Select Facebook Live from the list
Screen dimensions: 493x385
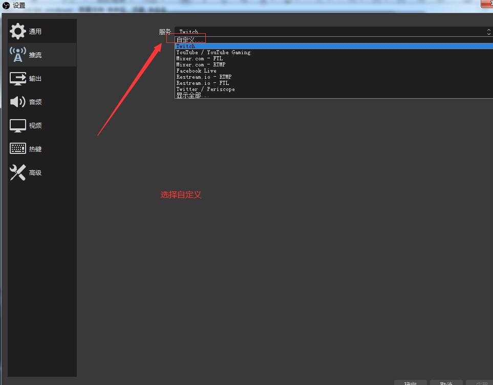pos(197,71)
